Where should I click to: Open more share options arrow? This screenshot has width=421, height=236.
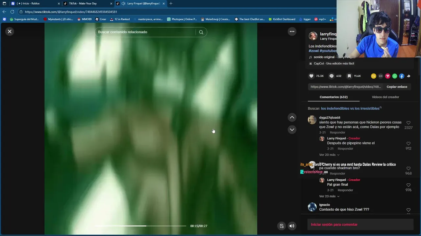point(409,76)
